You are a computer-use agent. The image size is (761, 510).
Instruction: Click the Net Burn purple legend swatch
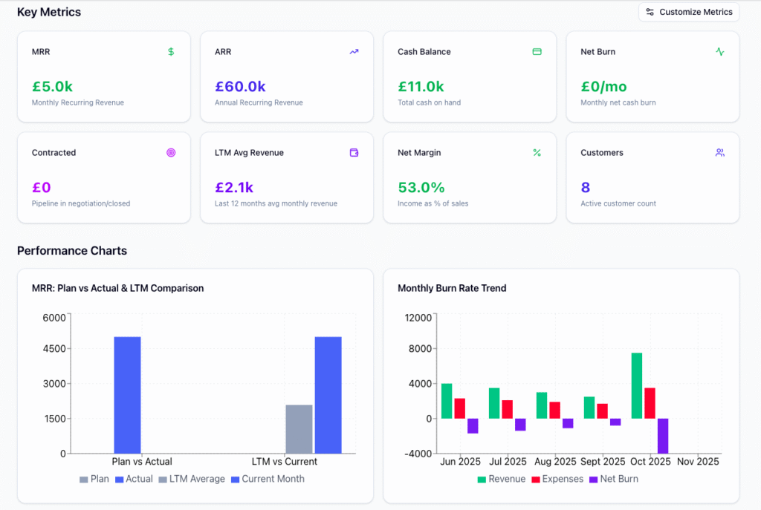pyautogui.click(x=593, y=479)
